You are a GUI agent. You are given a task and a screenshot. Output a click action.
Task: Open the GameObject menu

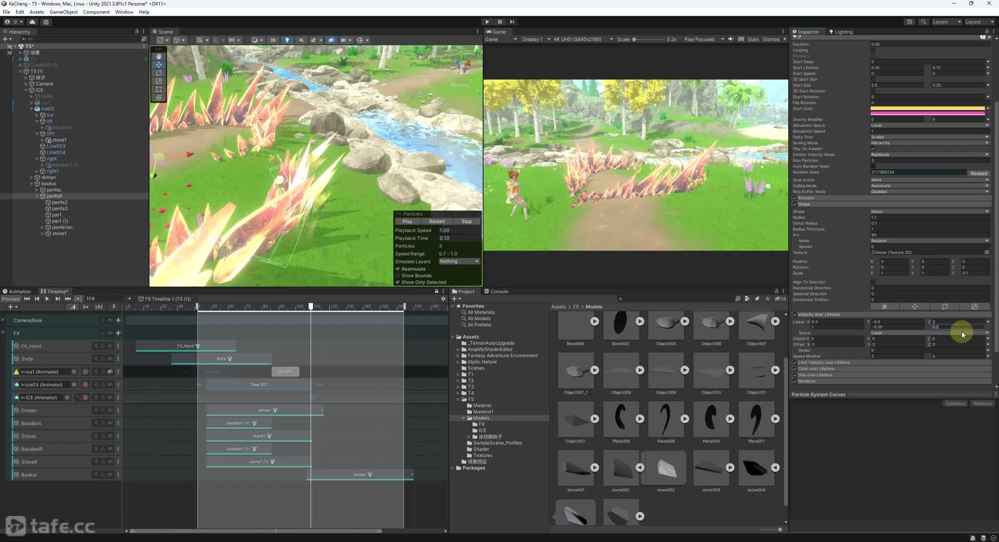[x=63, y=12]
